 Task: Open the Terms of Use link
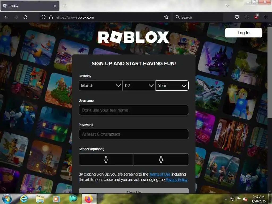pyautogui.click(x=160, y=174)
